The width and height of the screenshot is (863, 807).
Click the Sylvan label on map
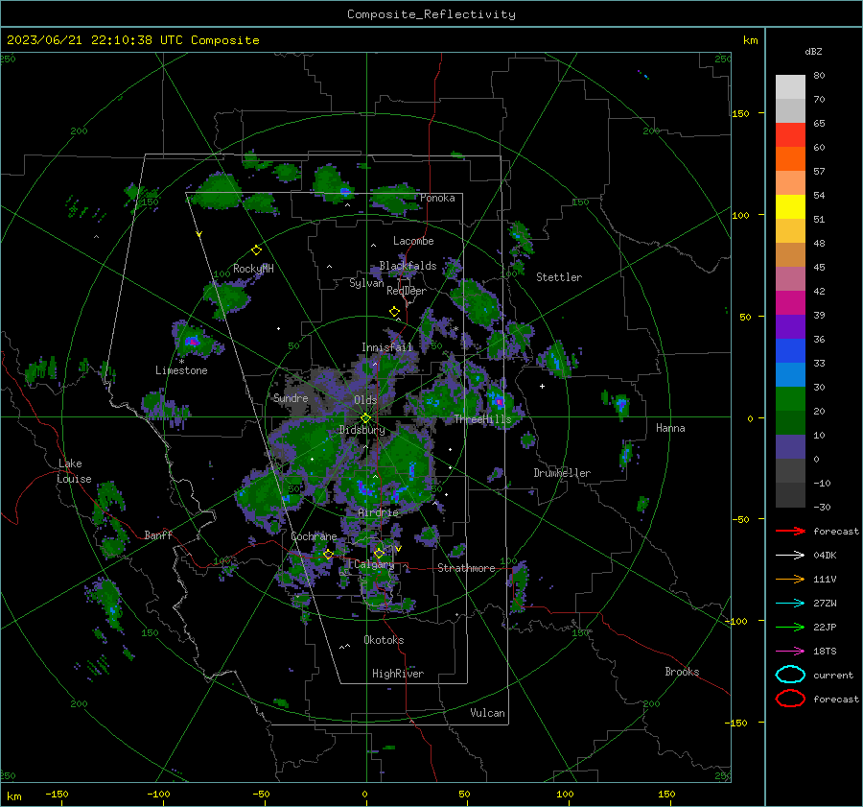click(x=366, y=283)
